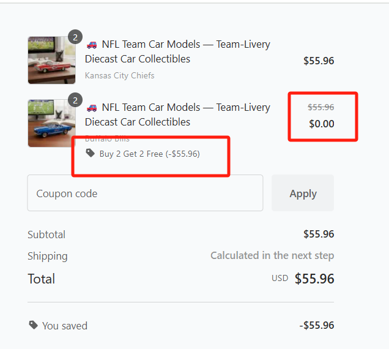Click the Buffalo Bills car thumbnail

[51, 123]
